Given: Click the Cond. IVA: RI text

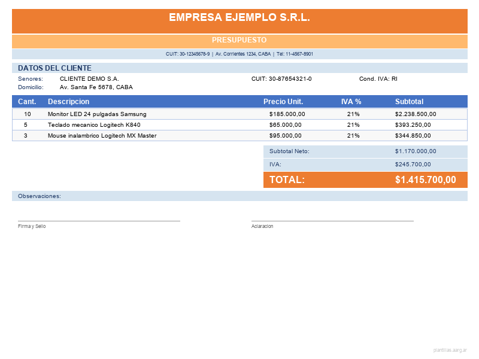Looking at the screenshot, I should click(x=378, y=79).
